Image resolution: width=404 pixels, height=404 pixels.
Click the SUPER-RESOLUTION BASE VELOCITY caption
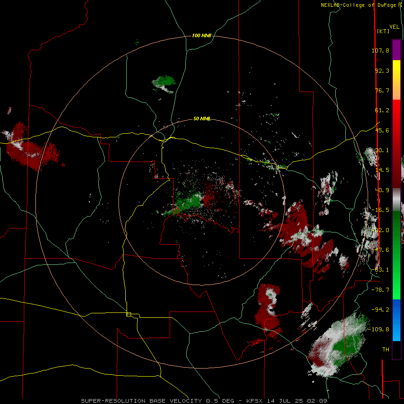[x=142, y=401]
